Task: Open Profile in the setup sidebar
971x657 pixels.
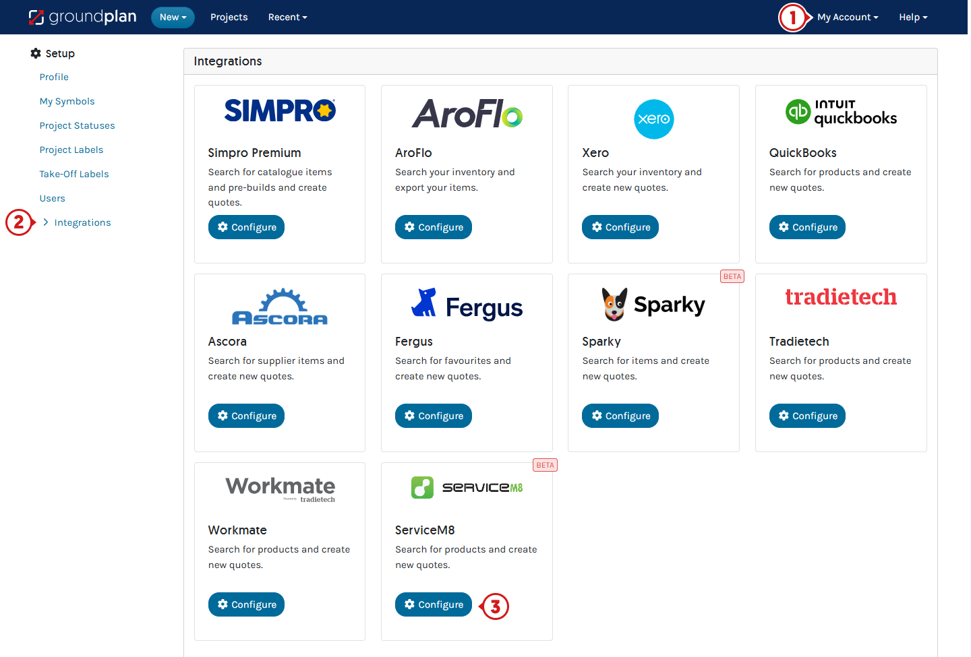Action: tap(54, 77)
